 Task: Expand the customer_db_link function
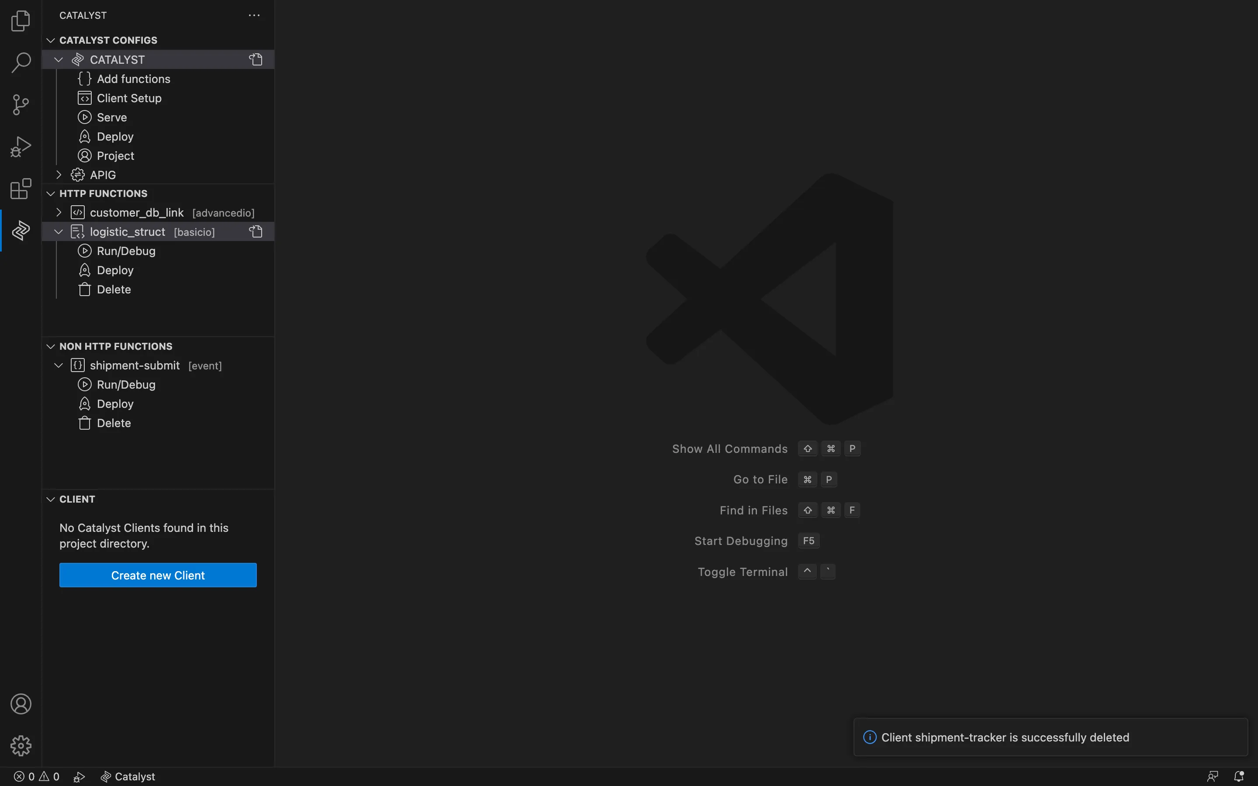(x=59, y=213)
